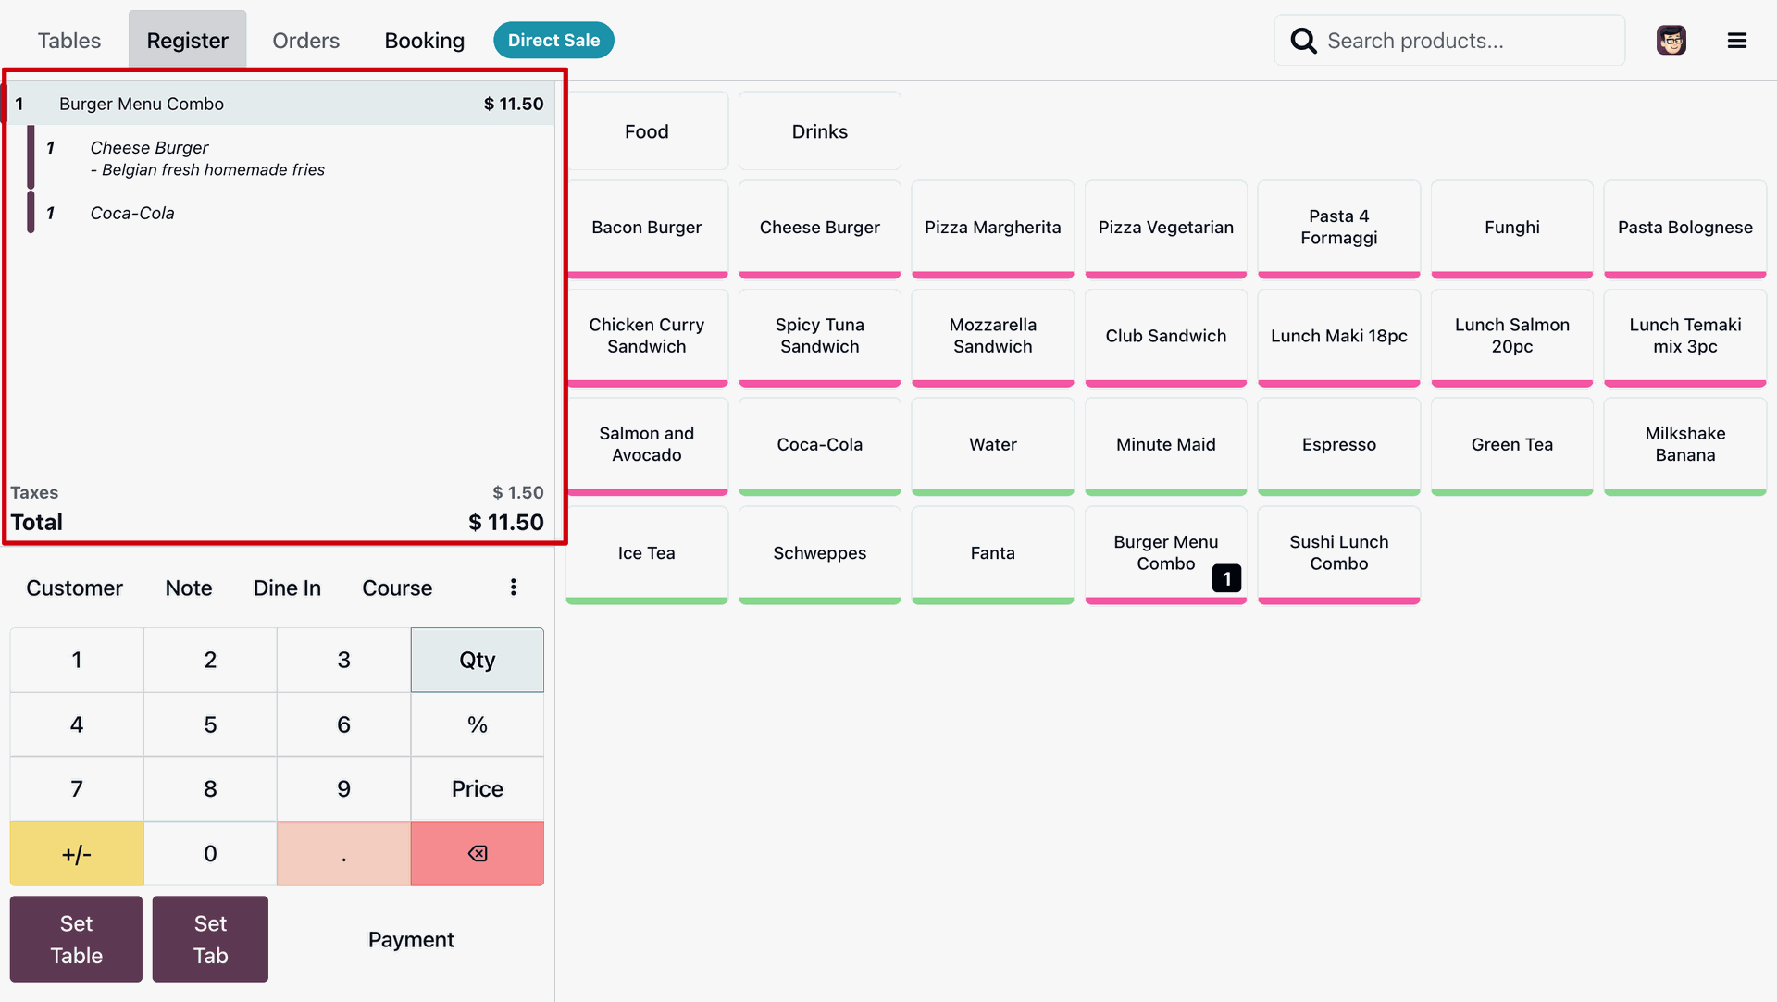Image resolution: width=1777 pixels, height=1002 pixels.
Task: Open the hamburger menu
Action: [x=1736, y=41]
